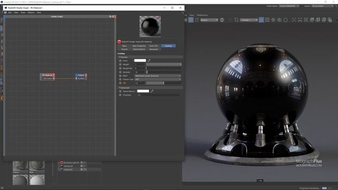This screenshot has width=338, height=190.
Task: Switch to the Multi-SSS tab
Action: (154, 46)
